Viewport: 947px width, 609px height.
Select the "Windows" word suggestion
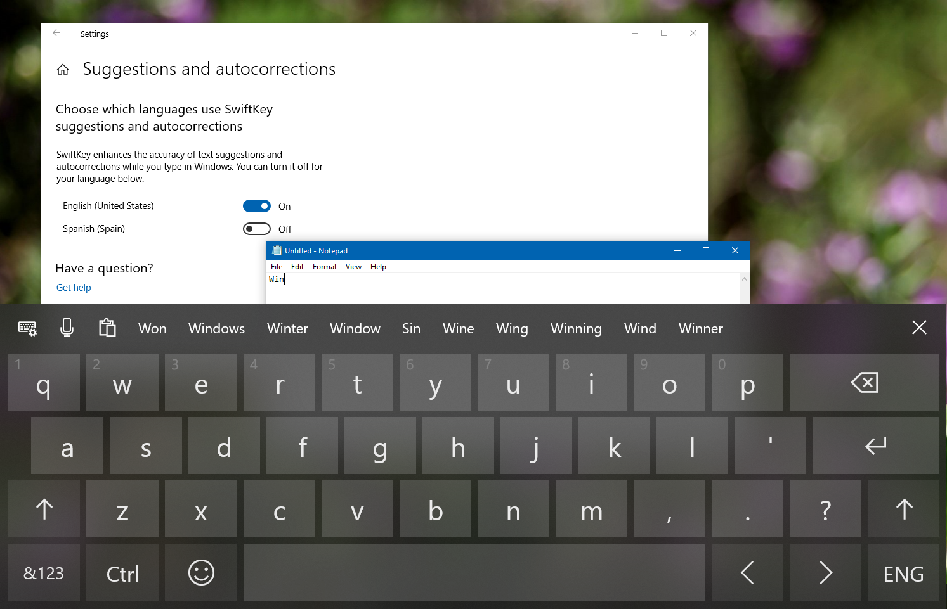[216, 328]
